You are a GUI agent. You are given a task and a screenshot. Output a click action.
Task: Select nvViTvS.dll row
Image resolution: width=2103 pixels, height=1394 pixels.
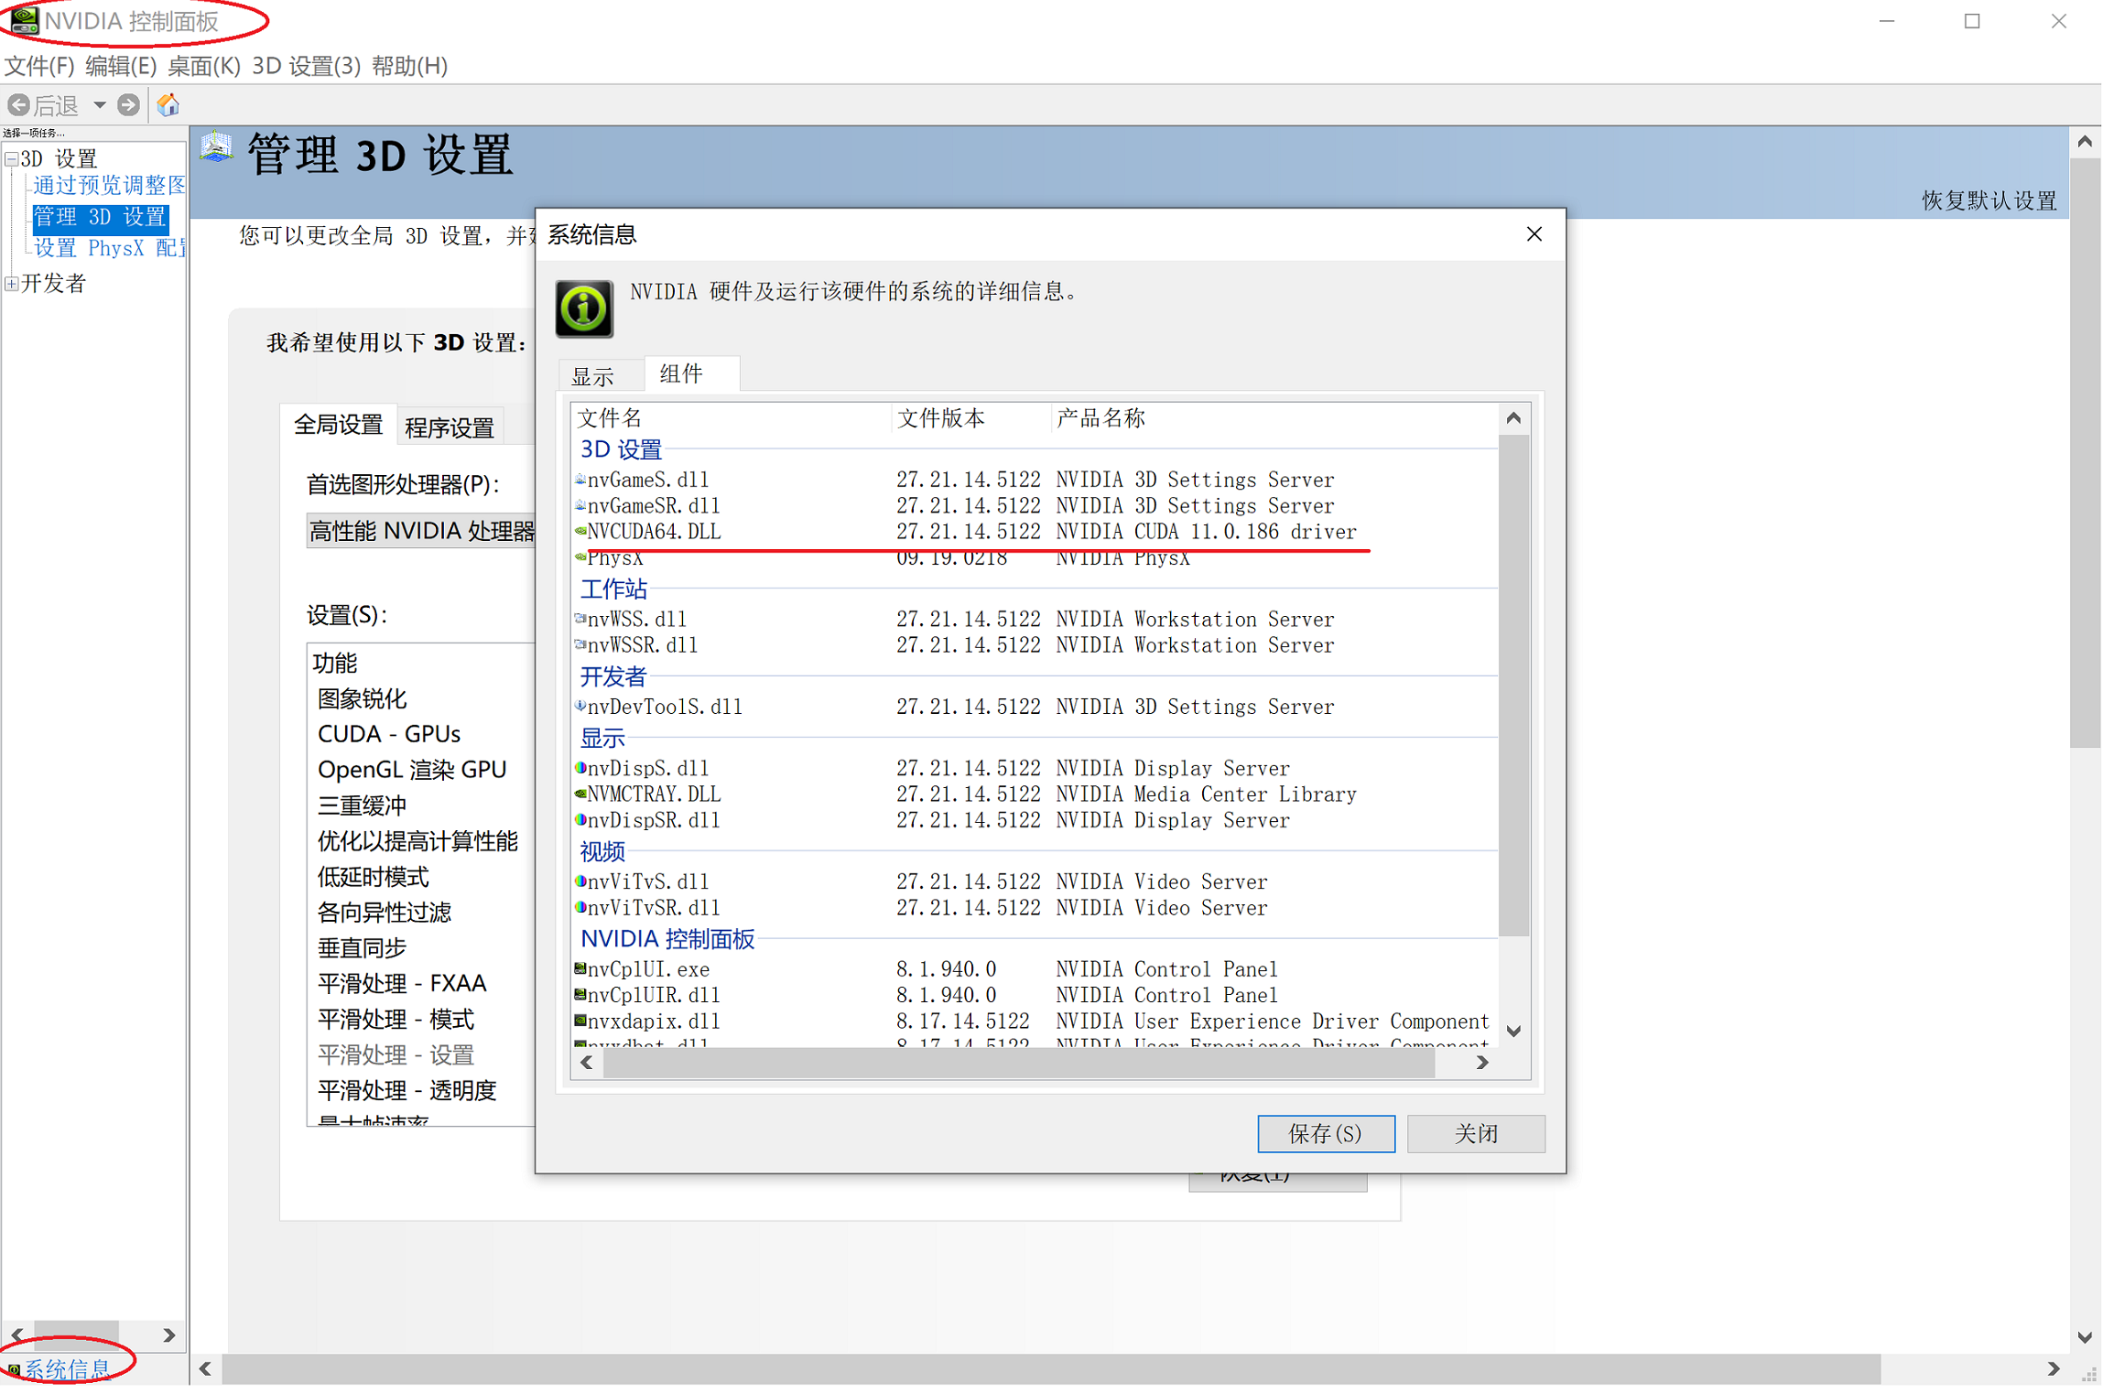[1035, 881]
